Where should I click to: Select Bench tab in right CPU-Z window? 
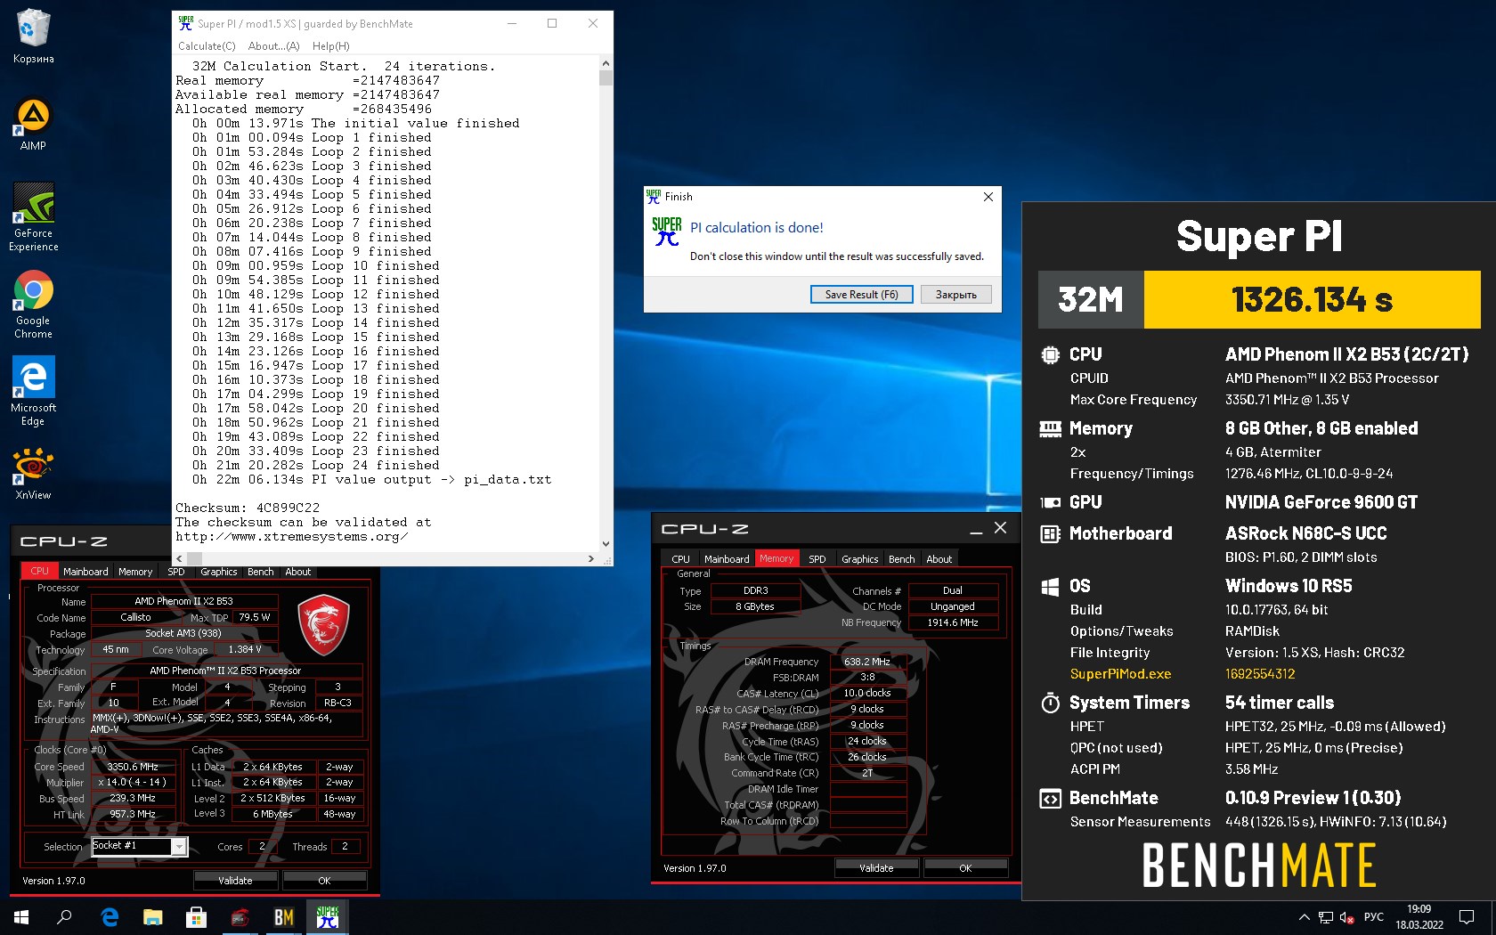(902, 559)
